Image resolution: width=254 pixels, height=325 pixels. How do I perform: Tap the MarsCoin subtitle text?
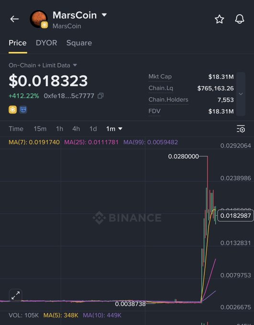click(66, 26)
